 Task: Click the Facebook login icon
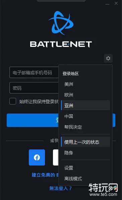(x=37, y=157)
